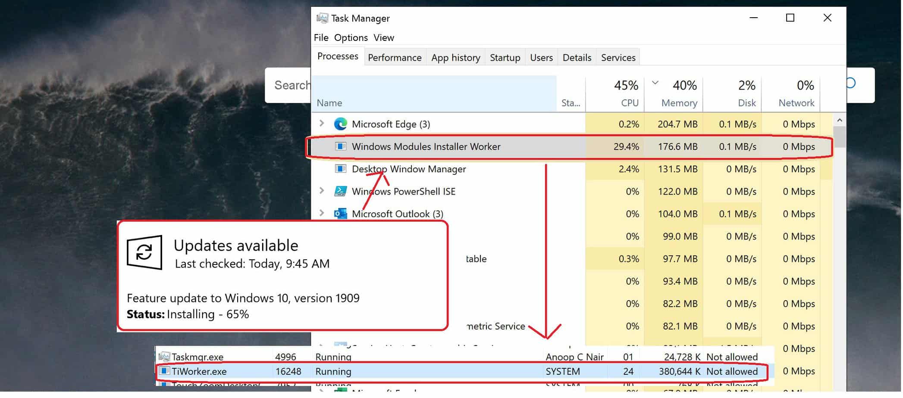Click the Desktop Window Manager process icon
The width and height of the screenshot is (903, 398).
[341, 169]
